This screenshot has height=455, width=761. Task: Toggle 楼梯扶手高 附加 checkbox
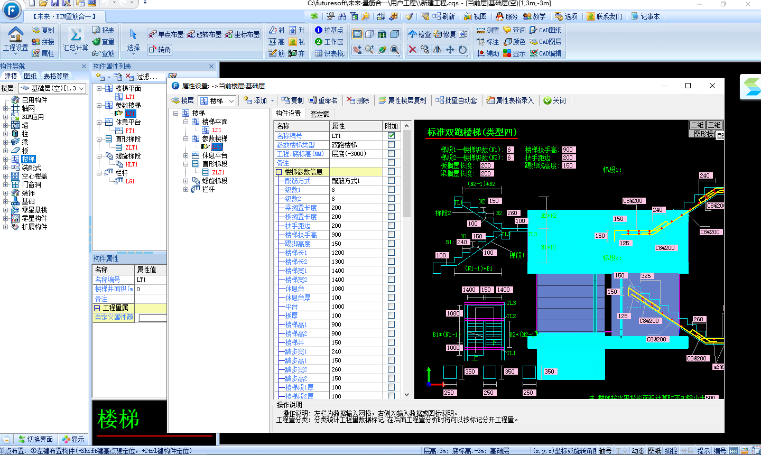[x=391, y=234]
